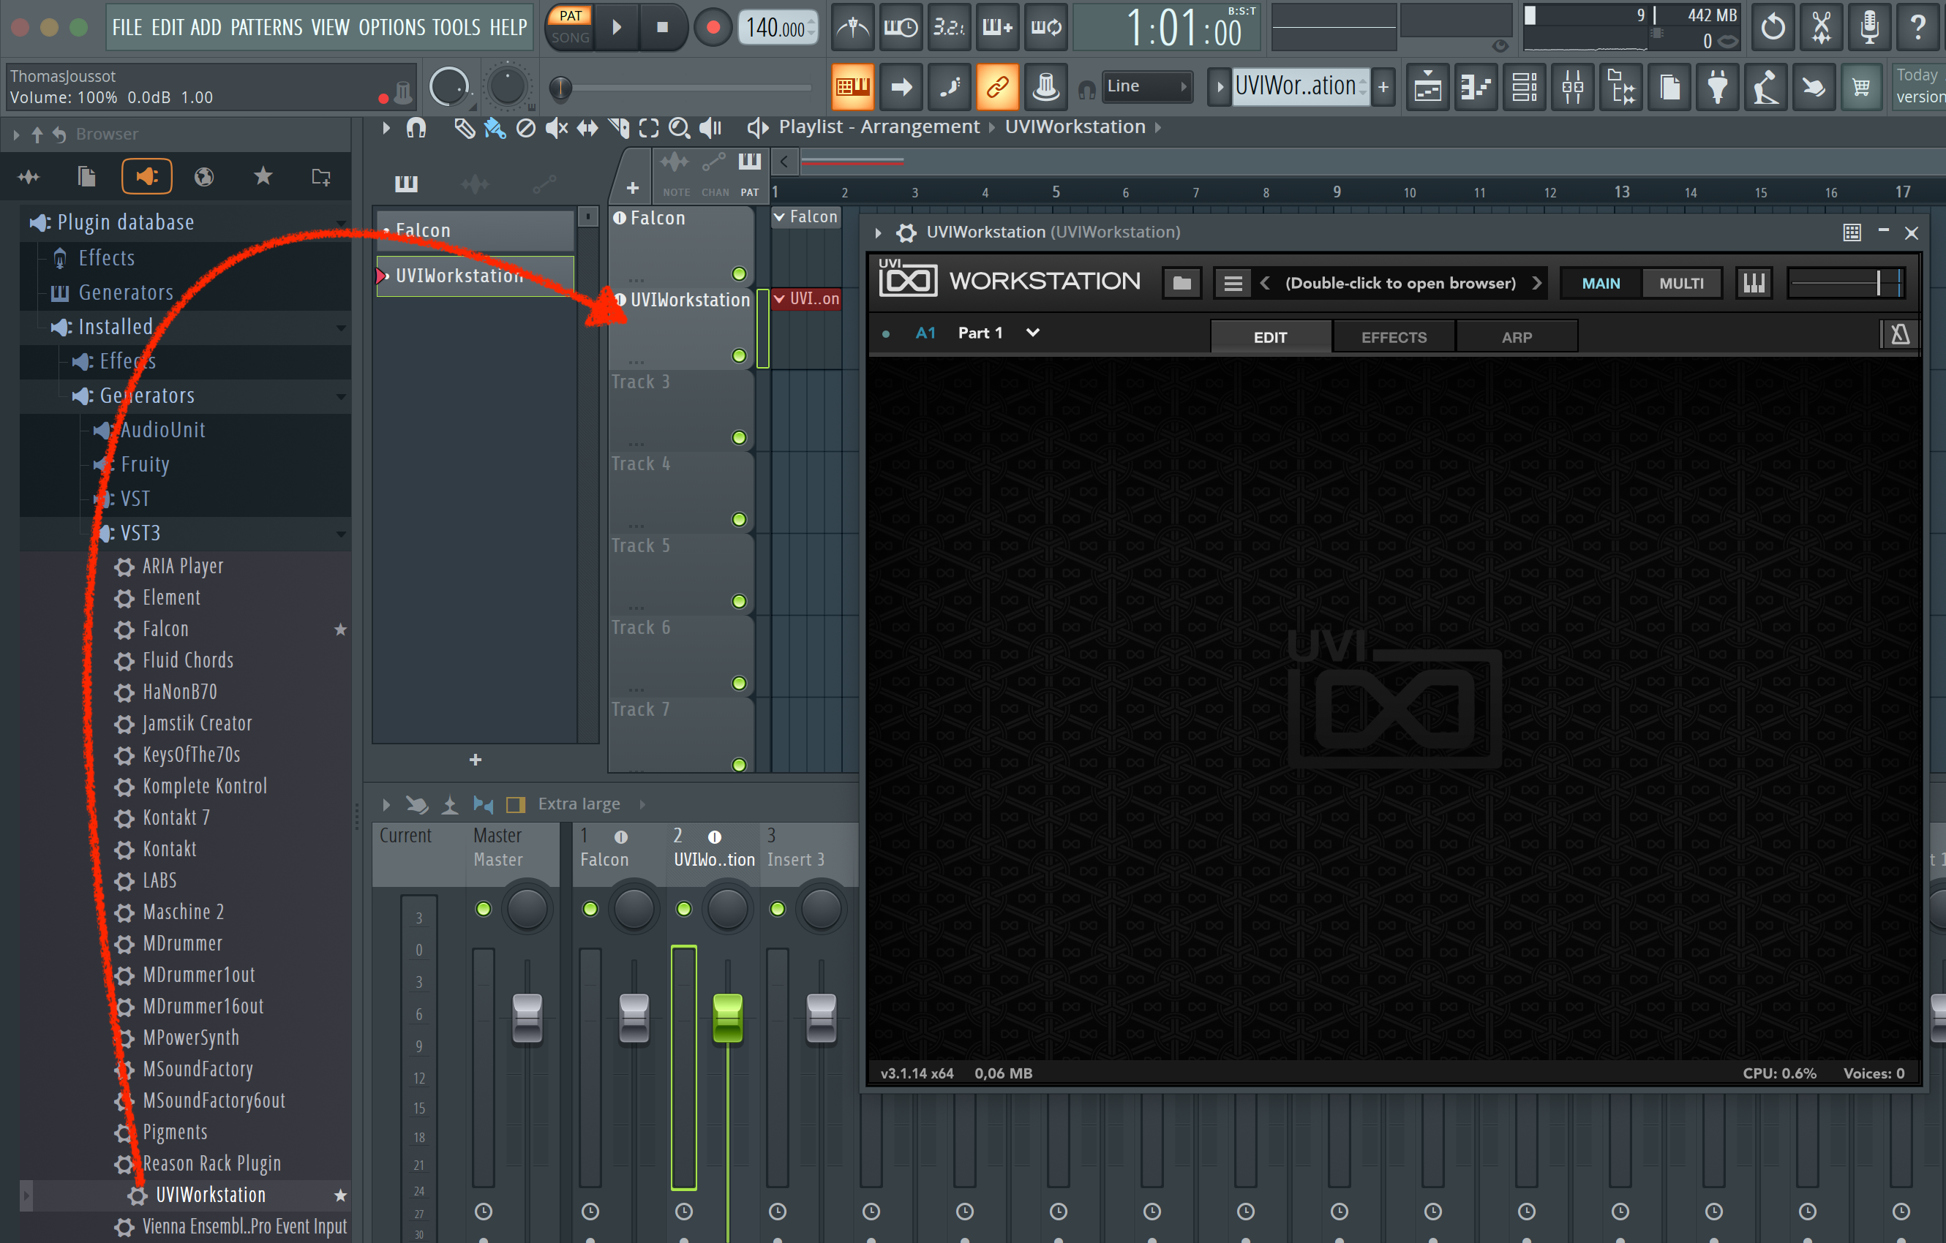
Task: Click the microphone recording icon in top bar
Action: [x=1869, y=28]
